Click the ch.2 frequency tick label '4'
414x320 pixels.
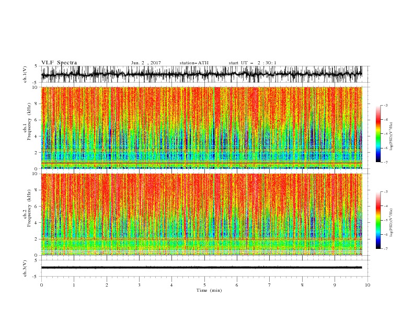click(37, 223)
